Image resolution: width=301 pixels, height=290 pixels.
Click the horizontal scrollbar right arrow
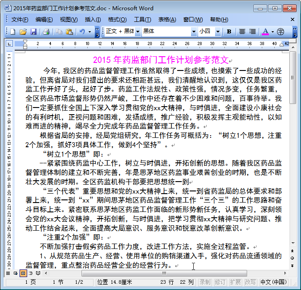(x=285, y=273)
